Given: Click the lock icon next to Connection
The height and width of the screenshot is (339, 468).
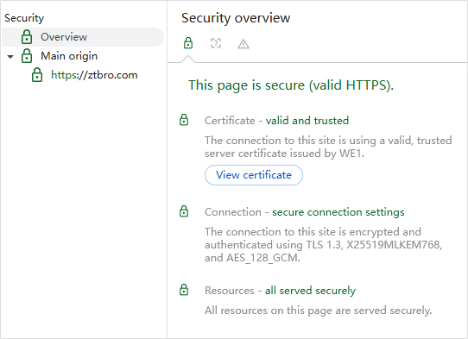Looking at the screenshot, I should 184,211.
